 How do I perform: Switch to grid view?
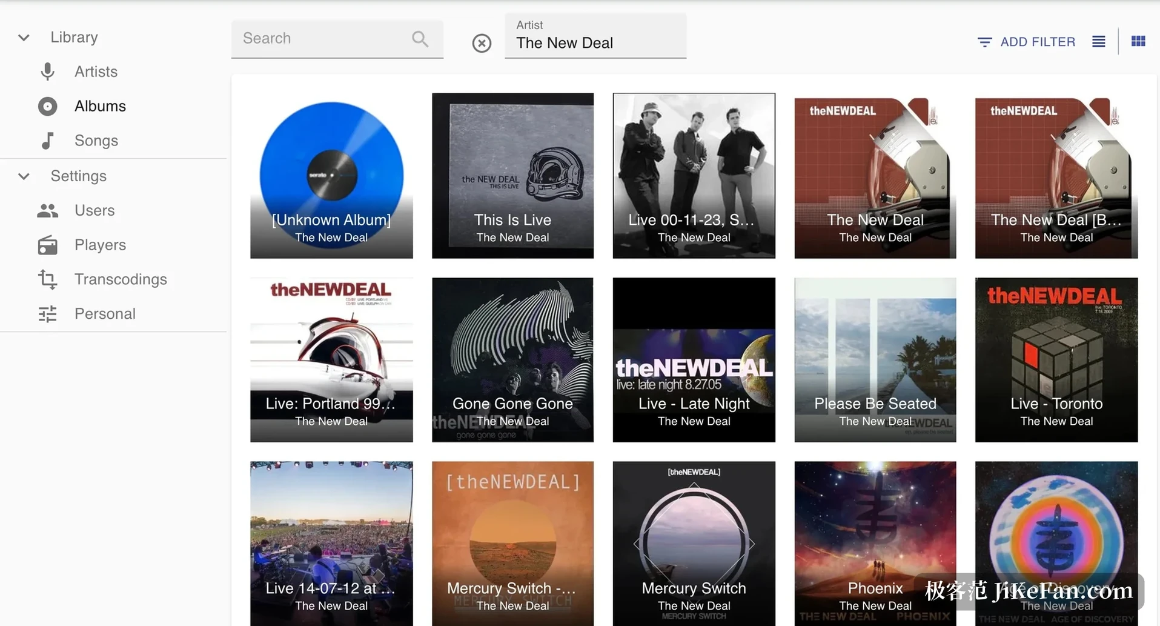[1138, 41]
